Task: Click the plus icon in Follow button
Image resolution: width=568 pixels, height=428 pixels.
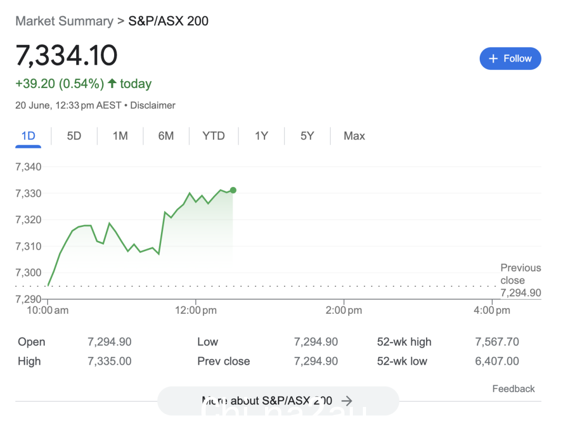Action: (x=493, y=58)
